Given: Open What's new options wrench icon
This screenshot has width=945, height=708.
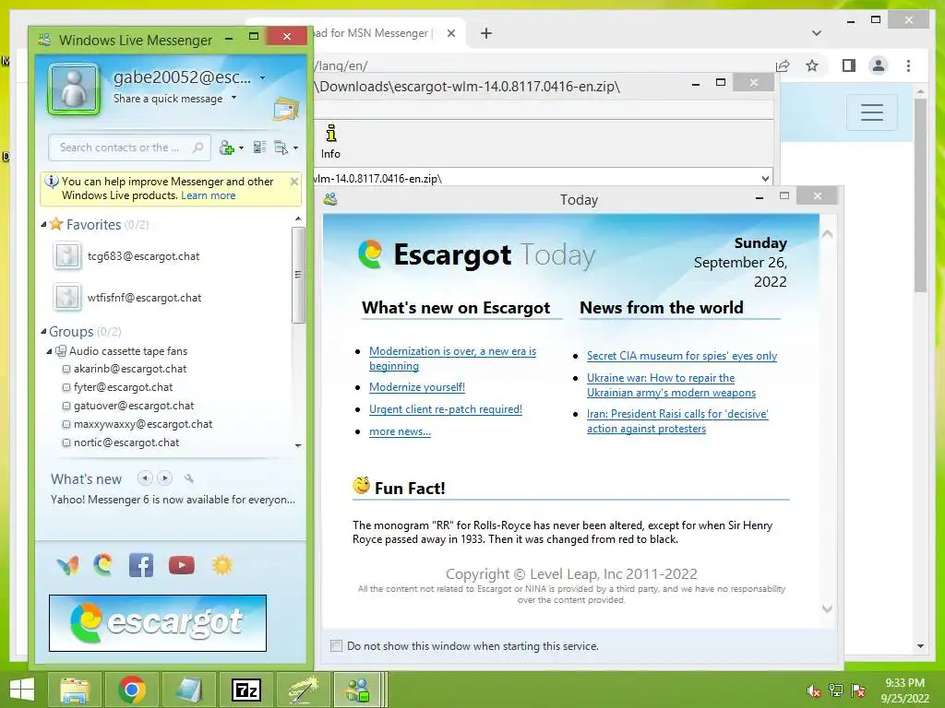Looking at the screenshot, I should [189, 478].
